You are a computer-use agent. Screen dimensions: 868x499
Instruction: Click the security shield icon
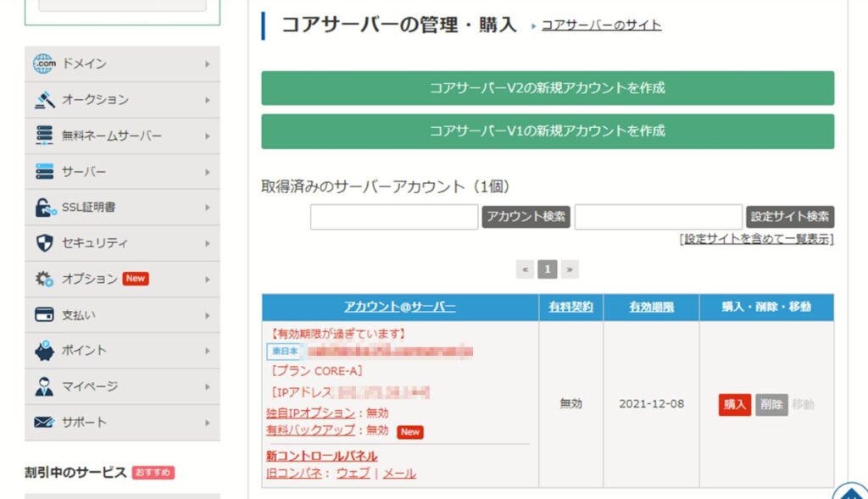(44, 243)
